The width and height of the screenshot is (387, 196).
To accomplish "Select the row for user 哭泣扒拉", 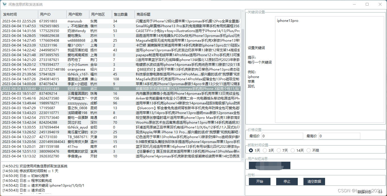I will (x=121, y=123).
